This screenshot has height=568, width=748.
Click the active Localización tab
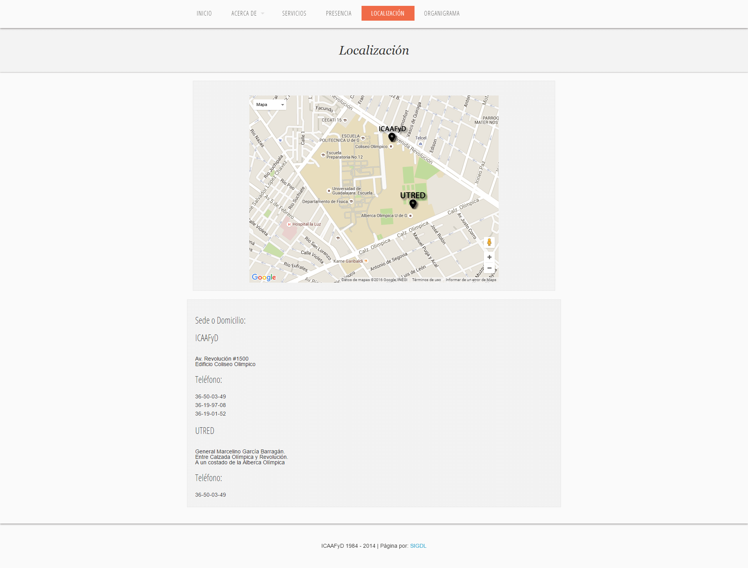[x=388, y=14]
